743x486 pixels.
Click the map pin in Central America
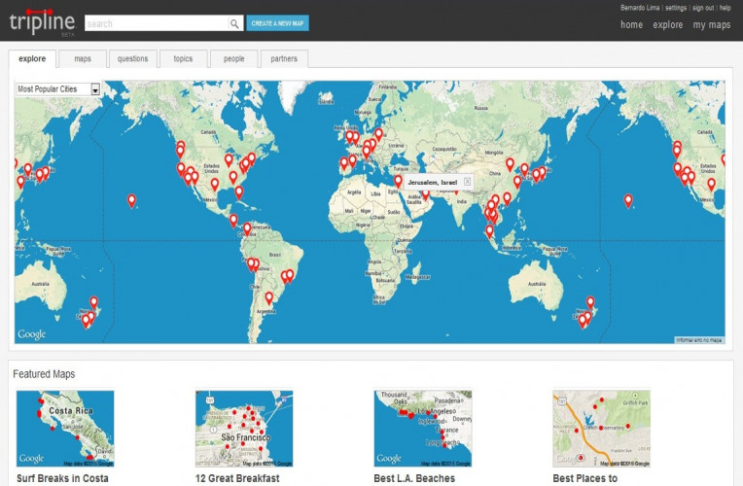pos(233,221)
